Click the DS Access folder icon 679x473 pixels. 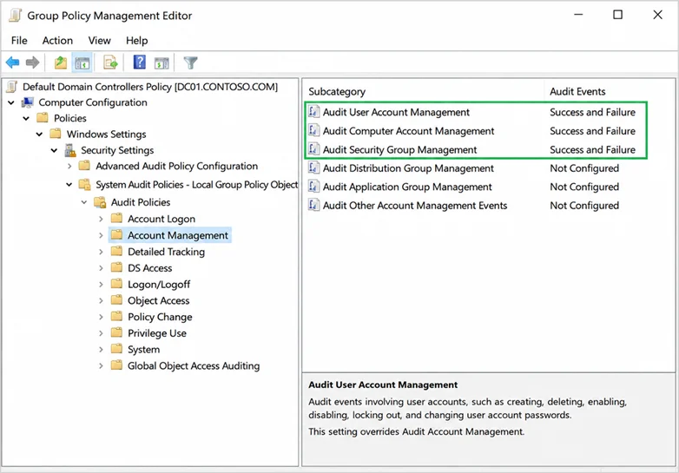pyautogui.click(x=116, y=267)
